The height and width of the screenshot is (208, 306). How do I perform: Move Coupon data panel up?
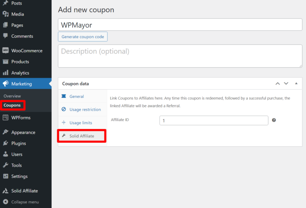click(278, 83)
